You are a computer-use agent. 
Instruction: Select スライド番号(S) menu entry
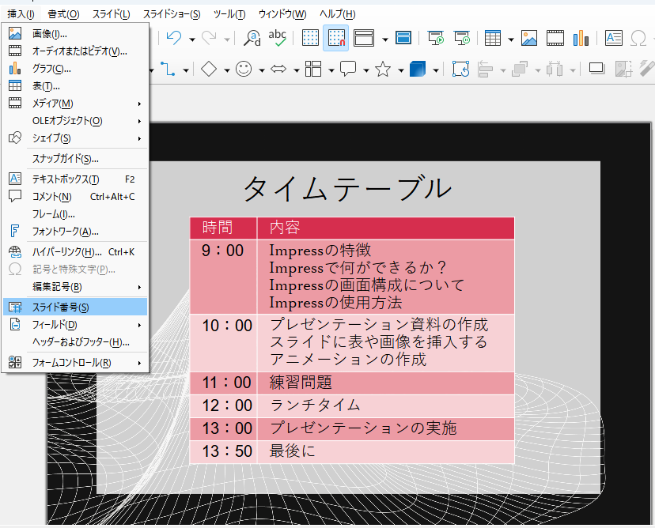point(75,307)
